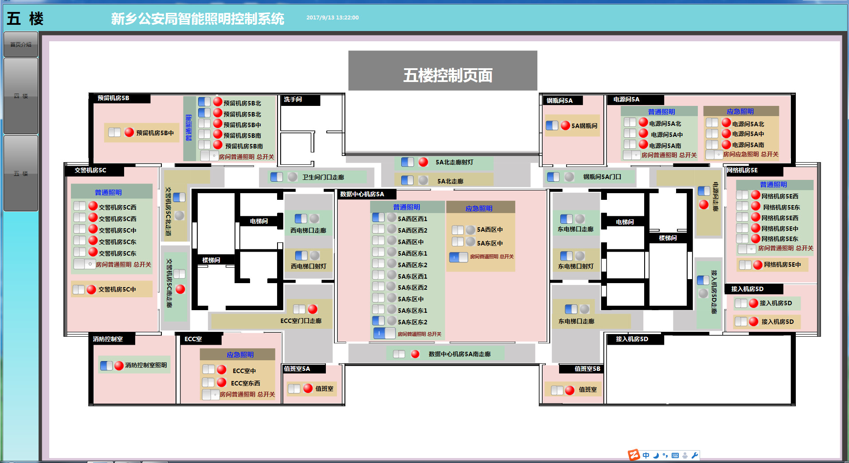Switch to the 五楼 floor page
The width and height of the screenshot is (849, 463).
[21, 173]
